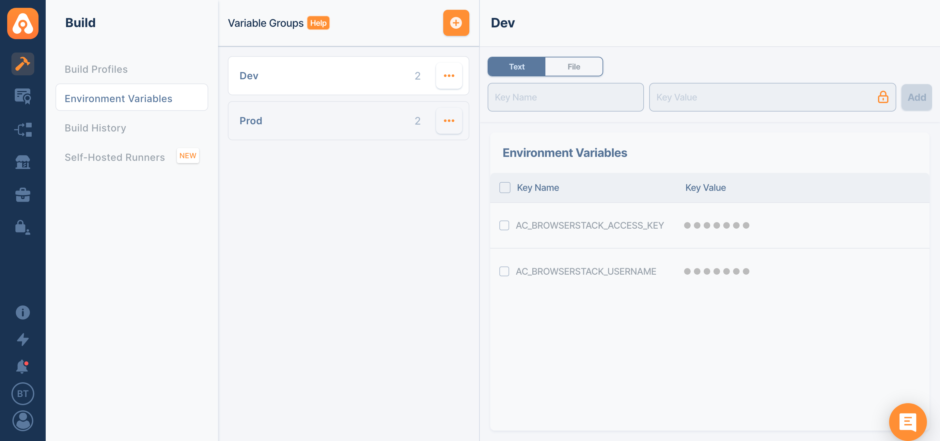
Task: Click the Key Value column header
Action: (x=705, y=188)
